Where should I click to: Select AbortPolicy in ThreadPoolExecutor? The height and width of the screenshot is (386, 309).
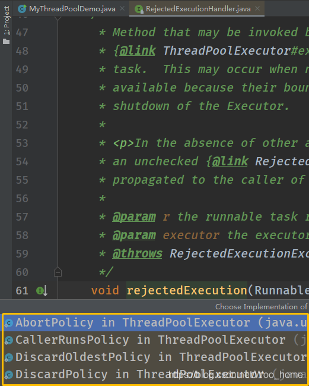[155, 323]
